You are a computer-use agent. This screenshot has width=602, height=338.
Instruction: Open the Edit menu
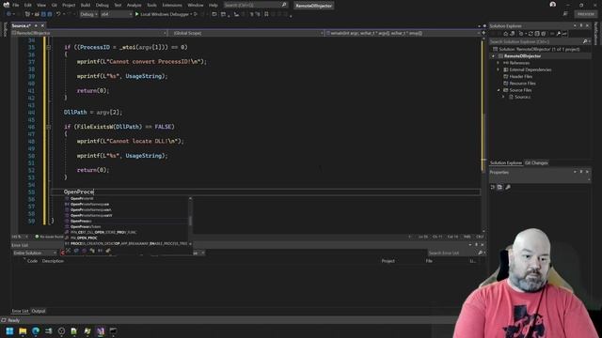[x=27, y=6]
